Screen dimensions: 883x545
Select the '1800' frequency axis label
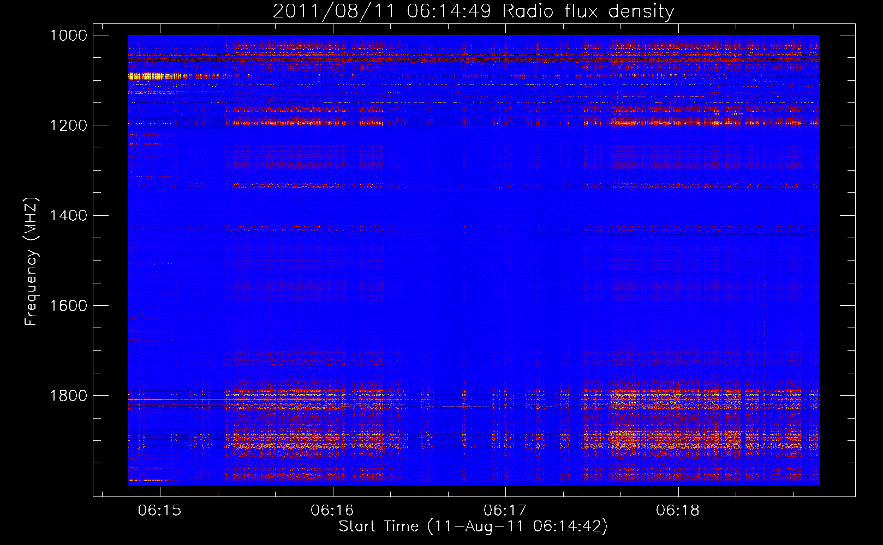coord(69,395)
